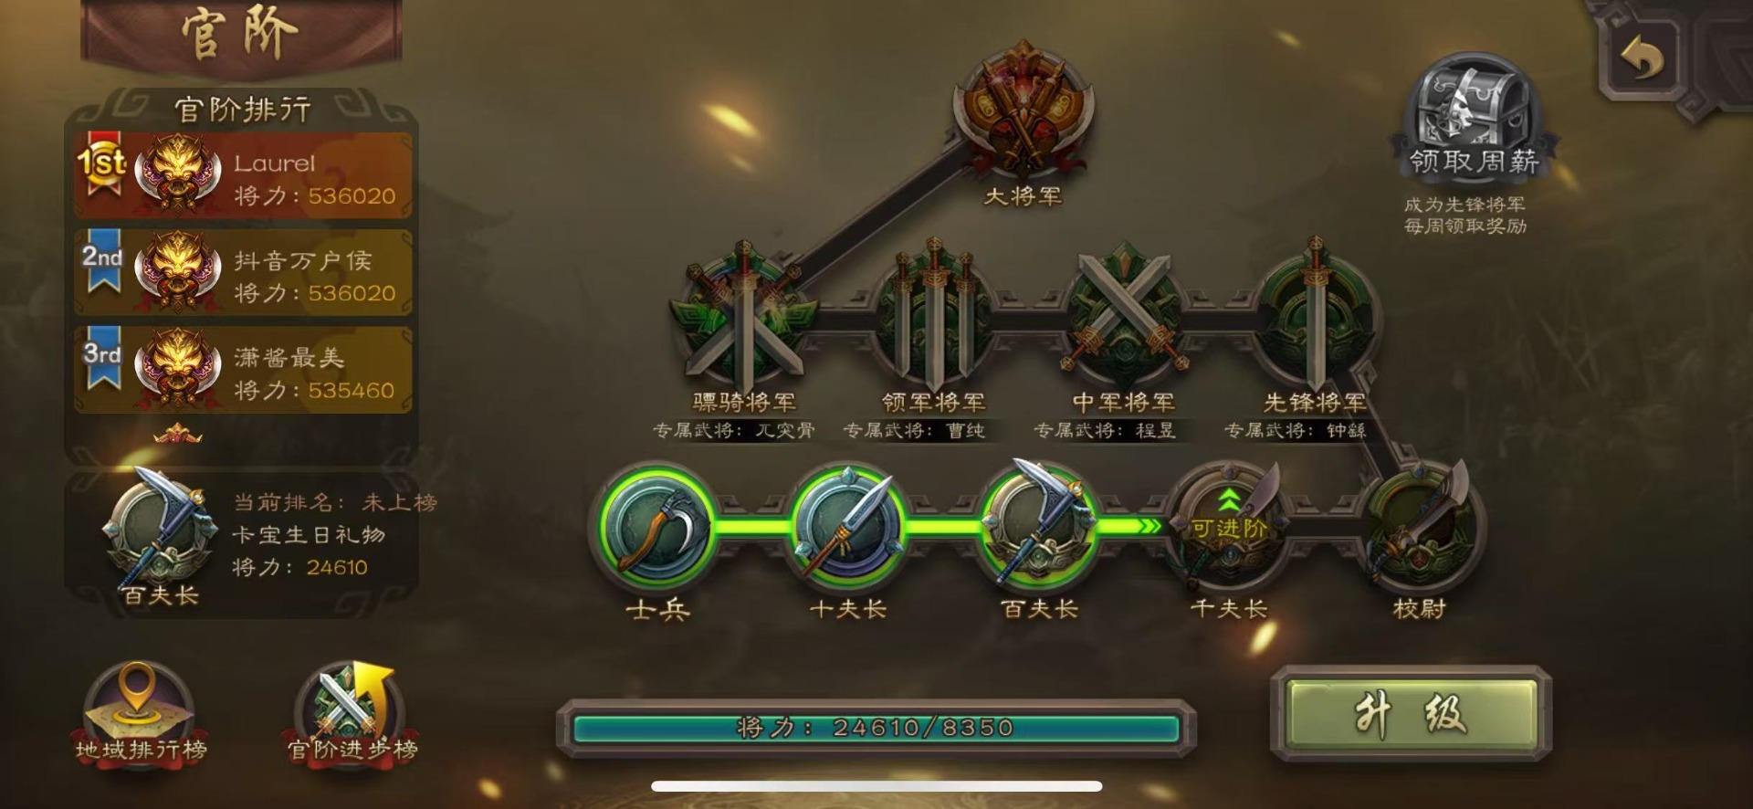Expand the ranking list below third place
The width and height of the screenshot is (1753, 809).
pos(179,435)
